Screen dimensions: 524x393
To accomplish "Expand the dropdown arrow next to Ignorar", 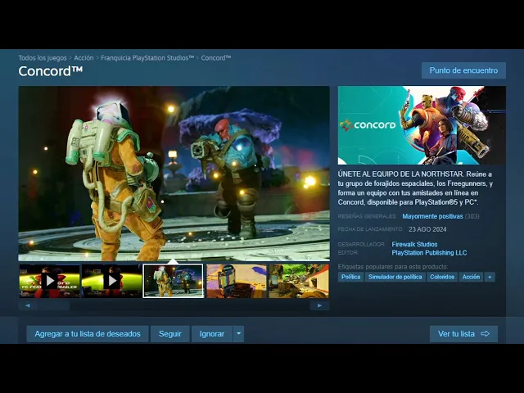I will pos(238,334).
